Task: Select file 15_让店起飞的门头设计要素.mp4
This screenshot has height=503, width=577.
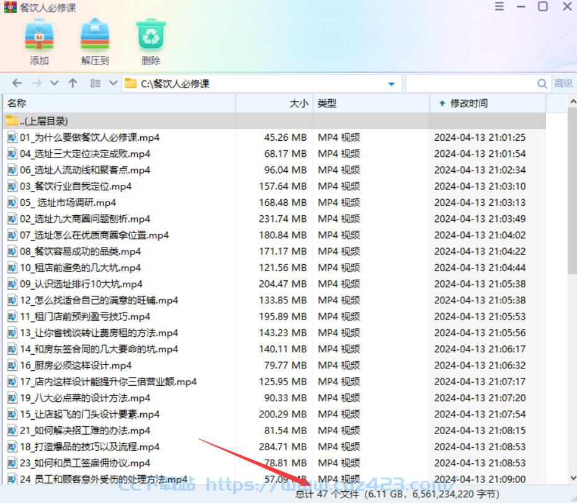Action: [274, 414]
